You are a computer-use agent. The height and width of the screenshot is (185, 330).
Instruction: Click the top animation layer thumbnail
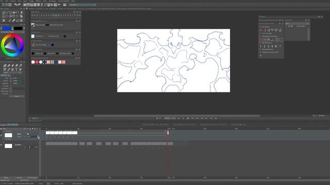point(8,135)
